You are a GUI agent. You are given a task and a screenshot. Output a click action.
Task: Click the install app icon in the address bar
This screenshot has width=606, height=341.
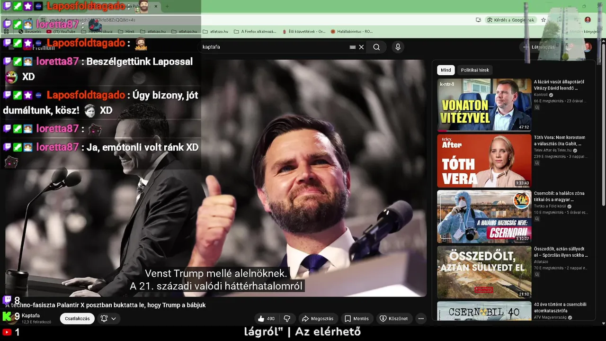pyautogui.click(x=479, y=20)
